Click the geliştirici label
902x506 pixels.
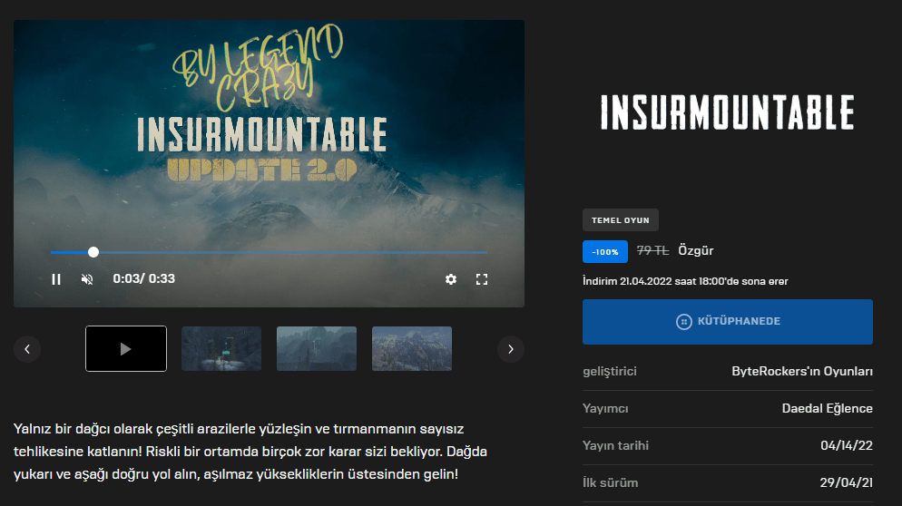[x=609, y=372]
